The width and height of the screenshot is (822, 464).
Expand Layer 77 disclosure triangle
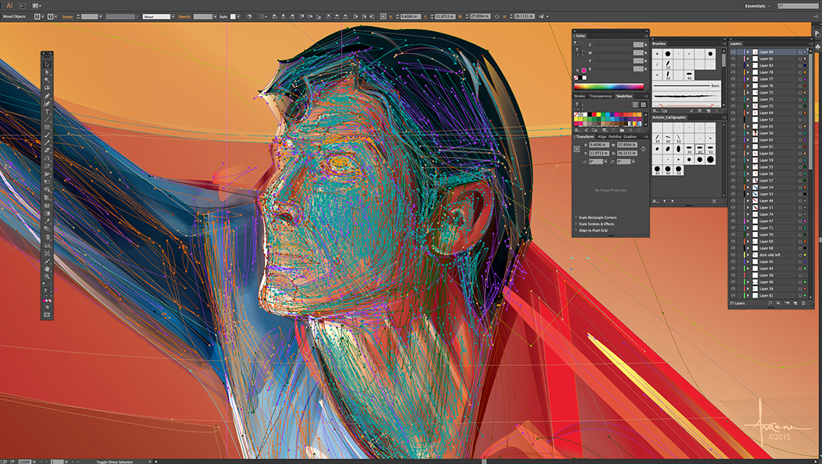(748, 79)
